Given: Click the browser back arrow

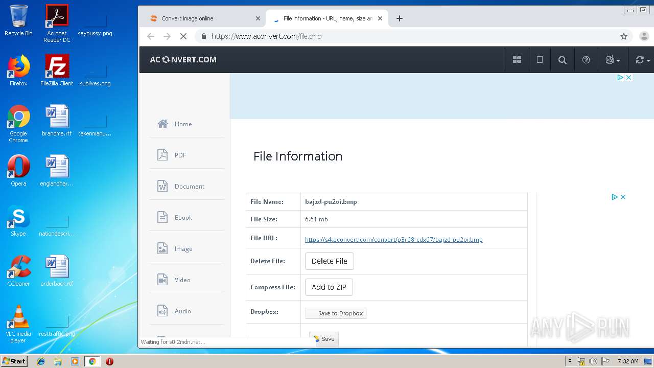Looking at the screenshot, I should click(x=150, y=36).
